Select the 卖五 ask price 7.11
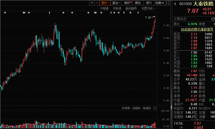This screenshot has width=215, height=129. point(194,34)
